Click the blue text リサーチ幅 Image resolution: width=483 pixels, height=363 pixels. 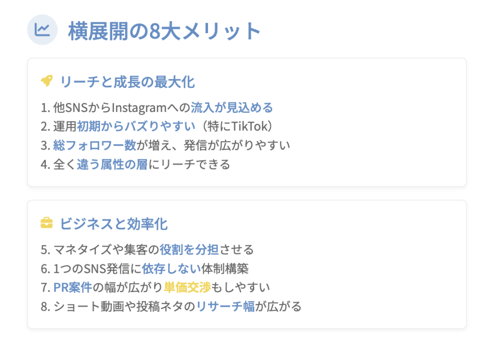click(225, 306)
